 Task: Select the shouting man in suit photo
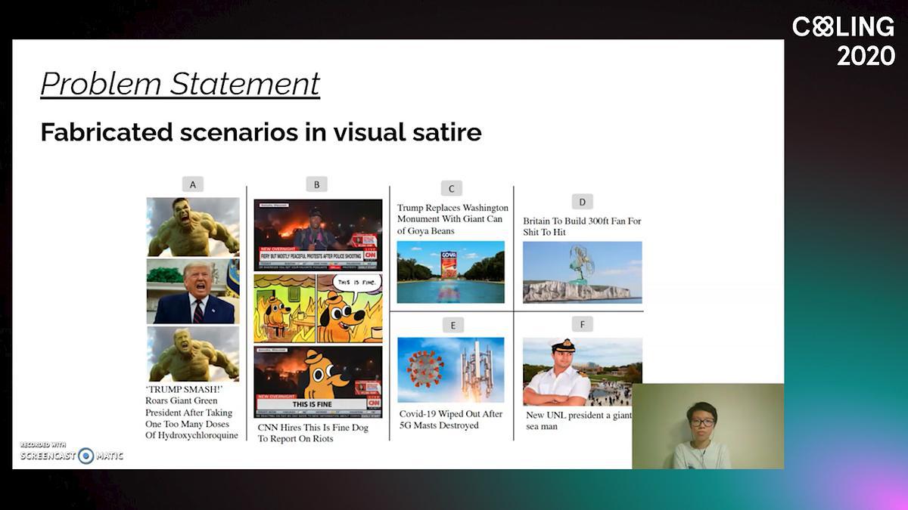(x=193, y=292)
